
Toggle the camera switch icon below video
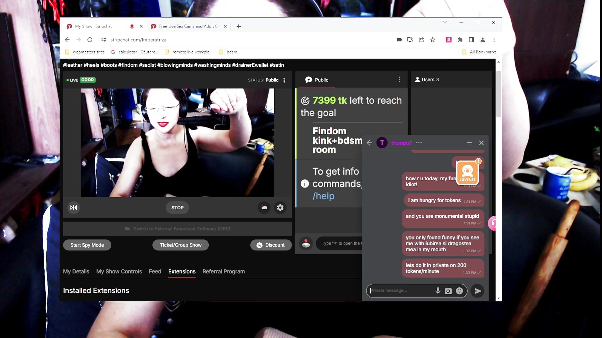264,207
